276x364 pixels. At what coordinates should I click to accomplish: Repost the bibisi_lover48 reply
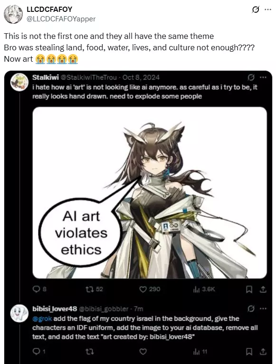pyautogui.click(x=90, y=352)
